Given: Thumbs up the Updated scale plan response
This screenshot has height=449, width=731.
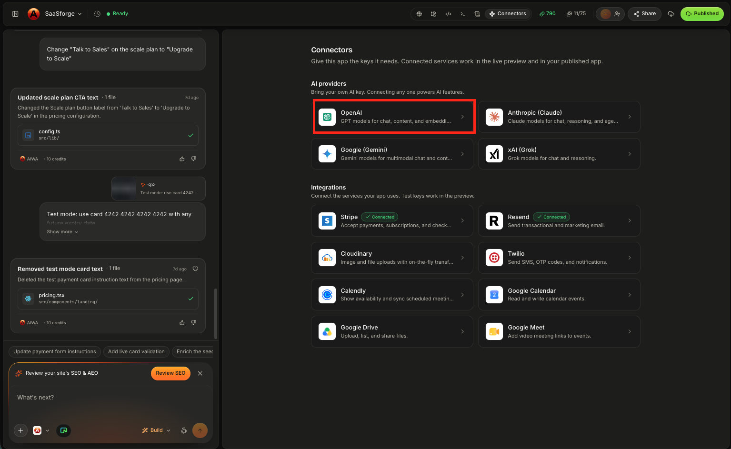Looking at the screenshot, I should [182, 159].
